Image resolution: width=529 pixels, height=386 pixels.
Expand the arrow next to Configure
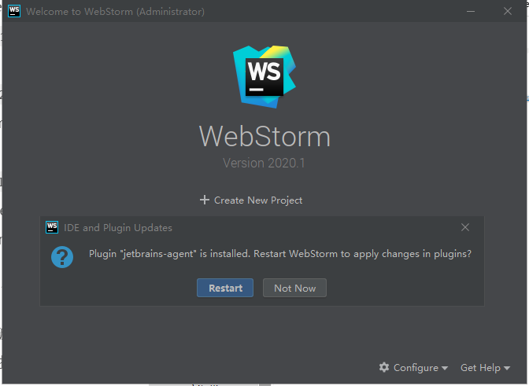coord(445,368)
